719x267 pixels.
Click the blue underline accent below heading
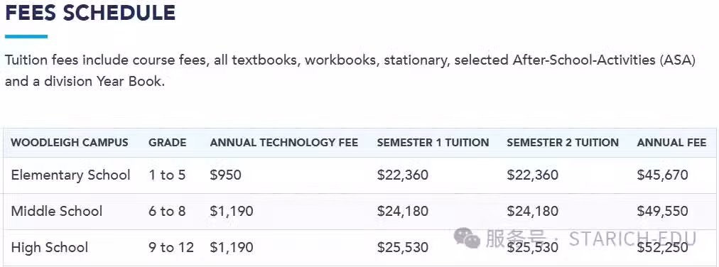click(26, 36)
